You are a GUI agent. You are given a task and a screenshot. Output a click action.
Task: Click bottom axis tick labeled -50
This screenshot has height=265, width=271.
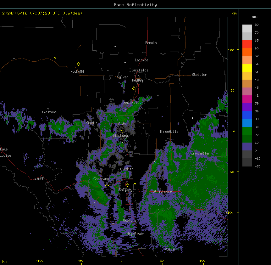tap(80, 261)
